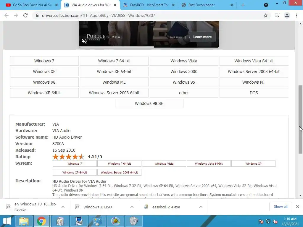The image size is (303, 227).
Task: Choose the Windows XP 64bit filter
Action: coord(44,93)
